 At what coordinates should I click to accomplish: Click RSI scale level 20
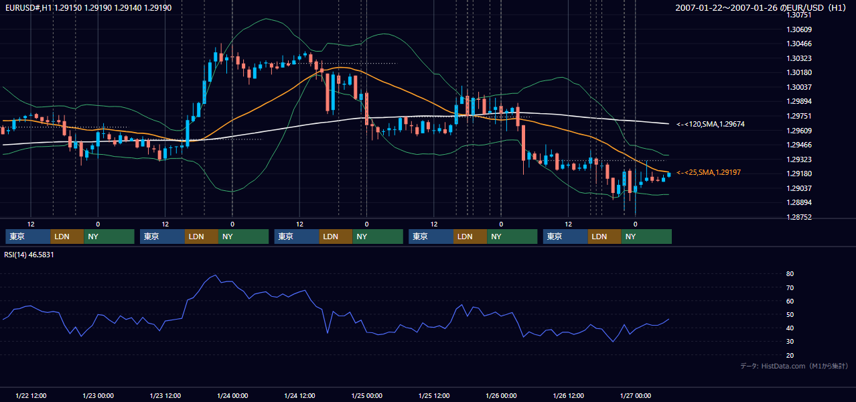pyautogui.click(x=790, y=355)
